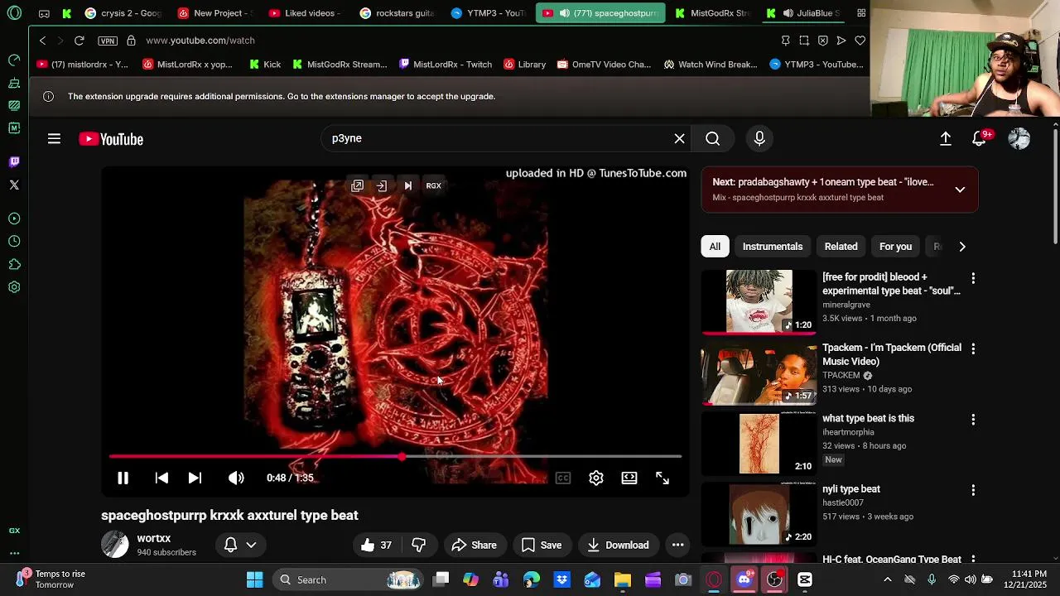Open options for nyli type beat
The height and width of the screenshot is (596, 1060).
tap(973, 490)
